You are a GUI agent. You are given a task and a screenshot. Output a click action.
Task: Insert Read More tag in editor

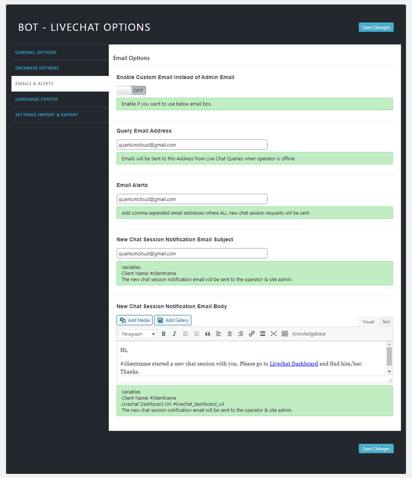(x=263, y=334)
